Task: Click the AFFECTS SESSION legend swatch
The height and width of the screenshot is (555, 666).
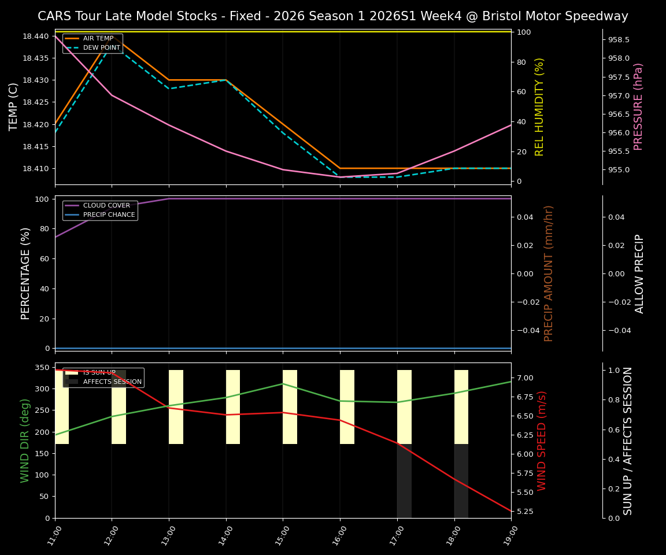Action: [72, 382]
